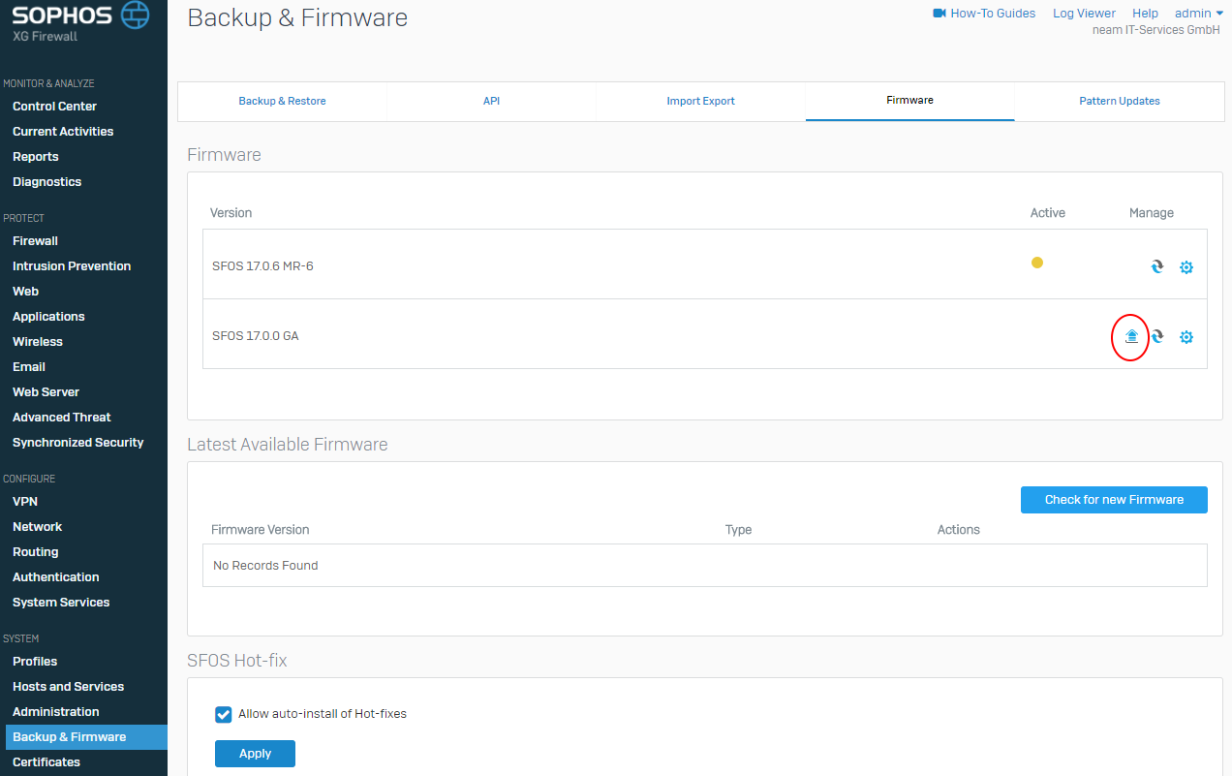Click the Latest Available Firmware heading
Viewport: 1232px width, 776px height.
coord(288,445)
